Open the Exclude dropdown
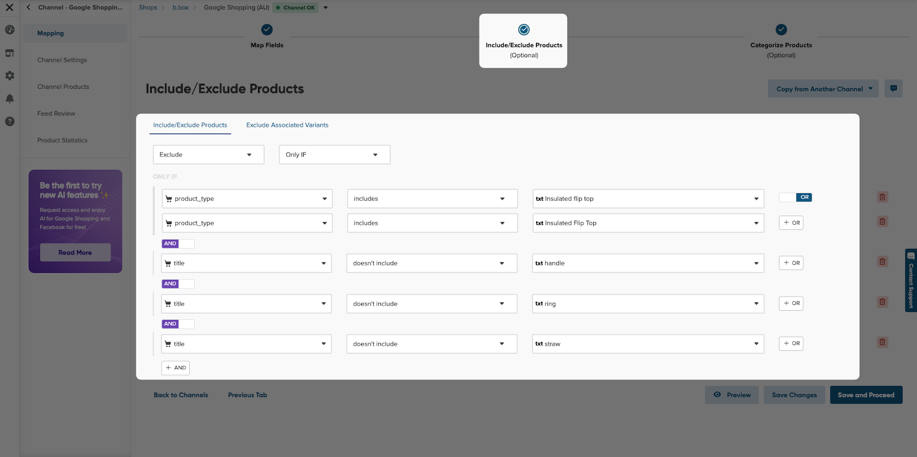Viewport: 917px width, 457px height. [208, 155]
